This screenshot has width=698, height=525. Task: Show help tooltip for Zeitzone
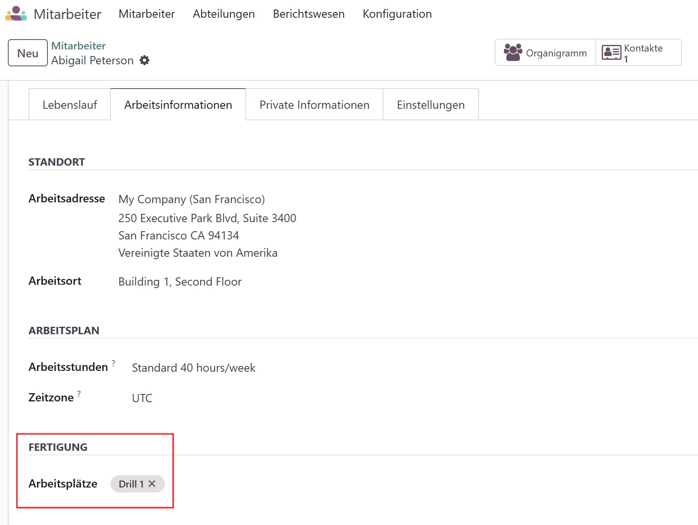pos(79,394)
